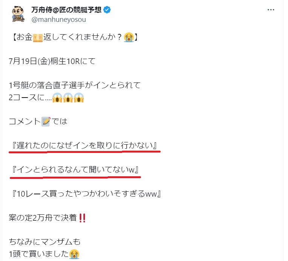Click the underlined quote 遅れたのになぜイン
288x261 pixels.
[85, 145]
